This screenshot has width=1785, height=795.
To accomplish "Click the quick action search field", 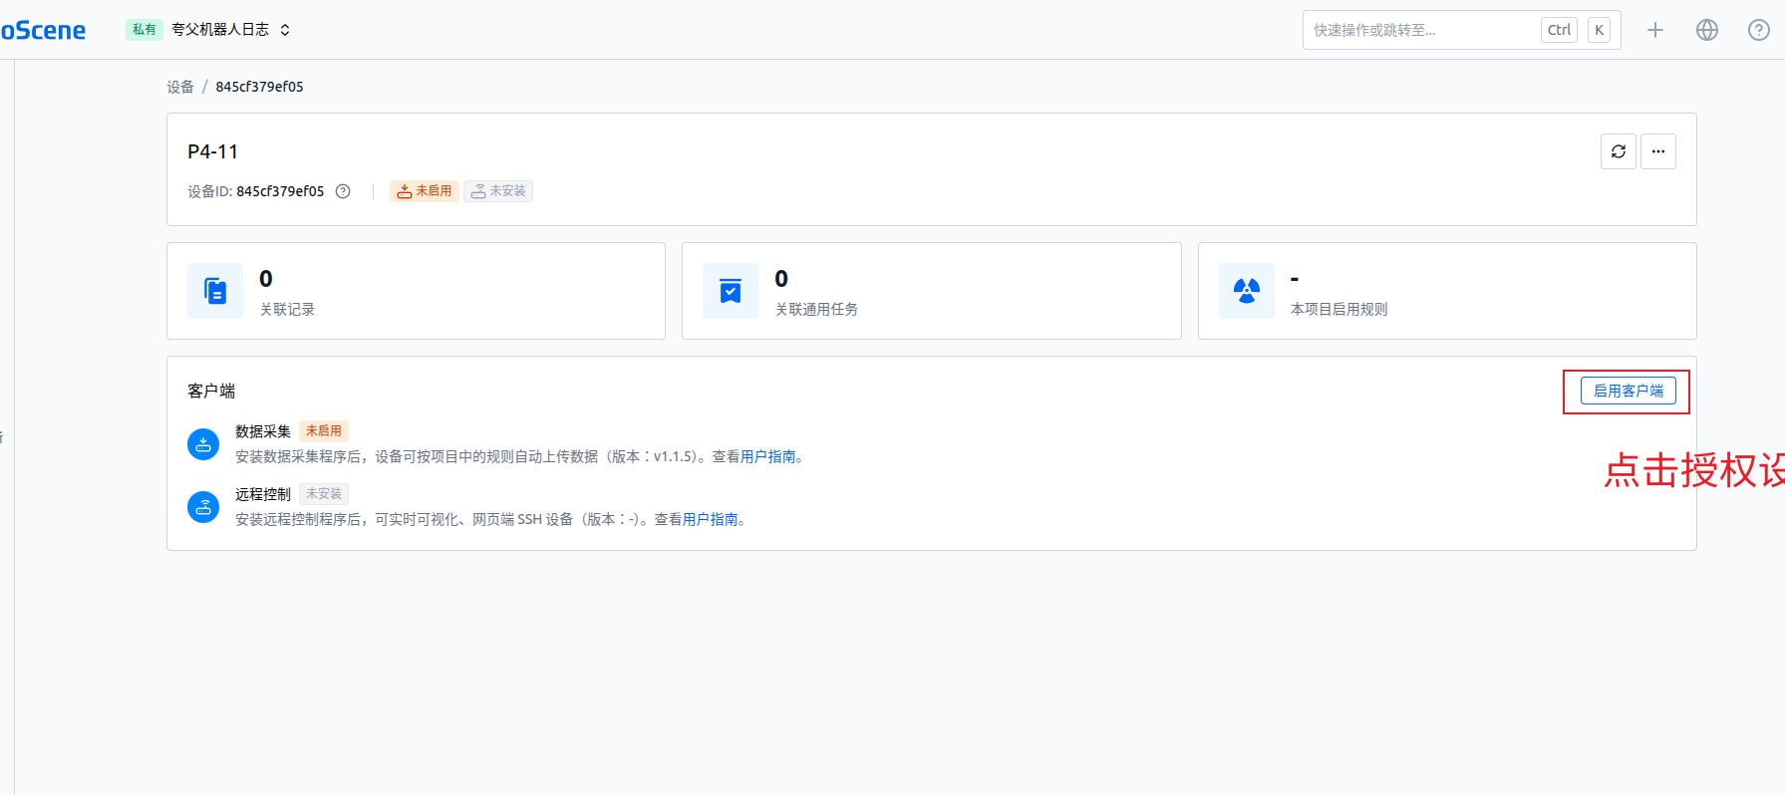I will click(1420, 30).
